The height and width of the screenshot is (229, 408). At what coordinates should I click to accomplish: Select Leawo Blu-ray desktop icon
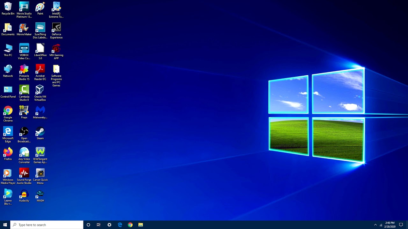[8, 197]
